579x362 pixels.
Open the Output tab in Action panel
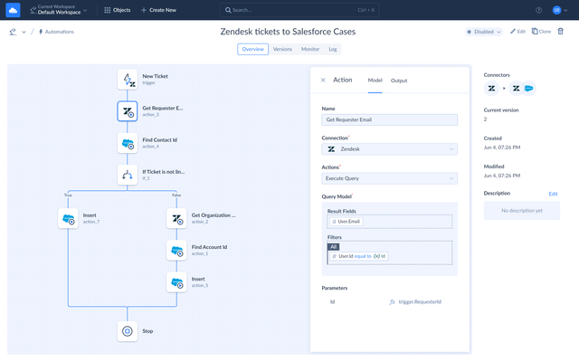(398, 81)
